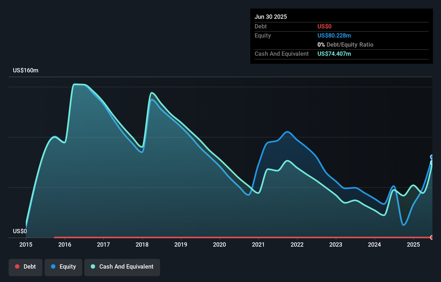The image size is (441, 282).
Task: Click the red Debt legend dot
Action: pyautogui.click(x=17, y=266)
